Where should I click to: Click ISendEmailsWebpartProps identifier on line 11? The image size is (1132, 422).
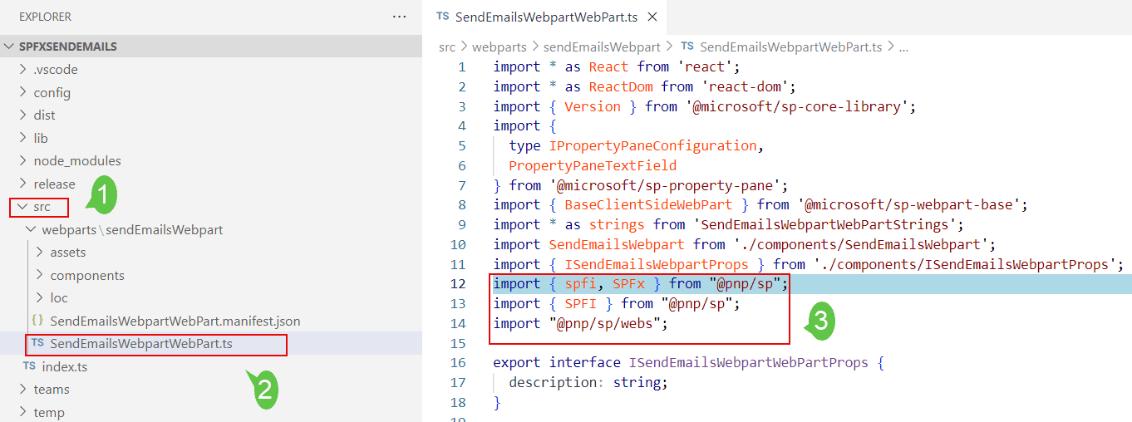[657, 264]
